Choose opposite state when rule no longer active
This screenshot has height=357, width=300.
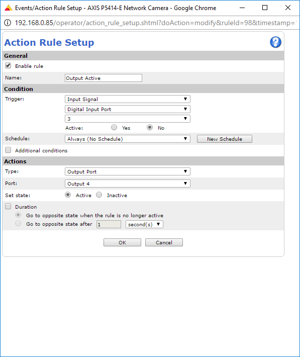click(x=18, y=215)
